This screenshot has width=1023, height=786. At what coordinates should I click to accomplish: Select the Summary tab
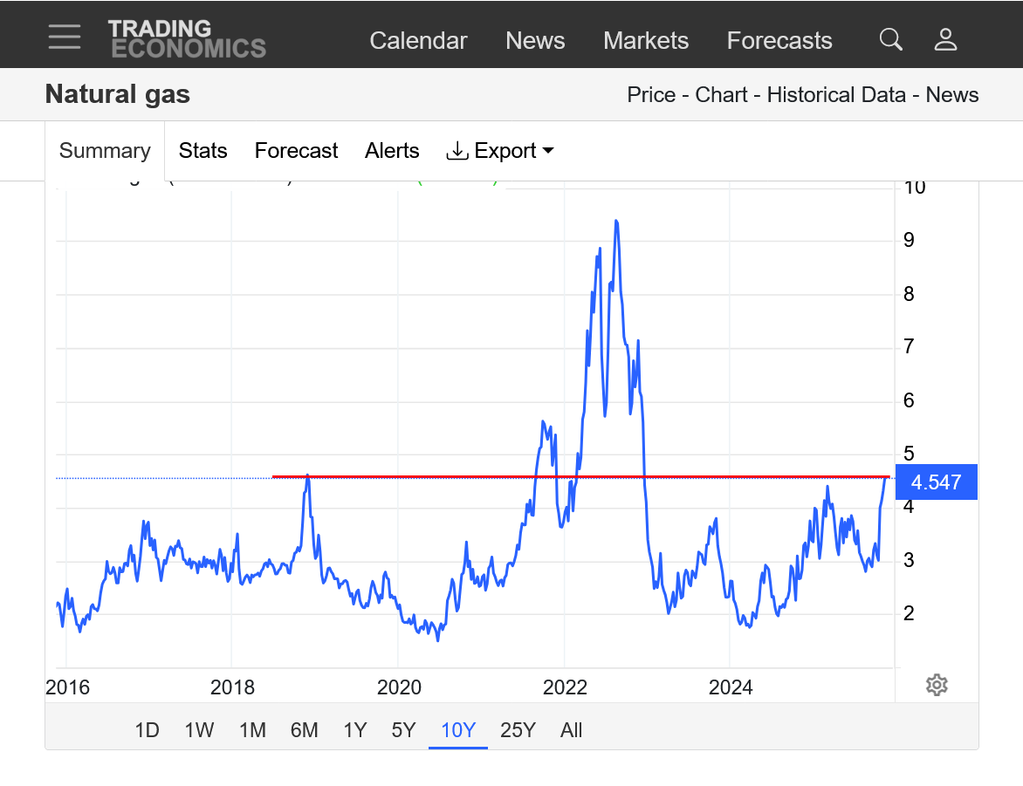tap(105, 151)
